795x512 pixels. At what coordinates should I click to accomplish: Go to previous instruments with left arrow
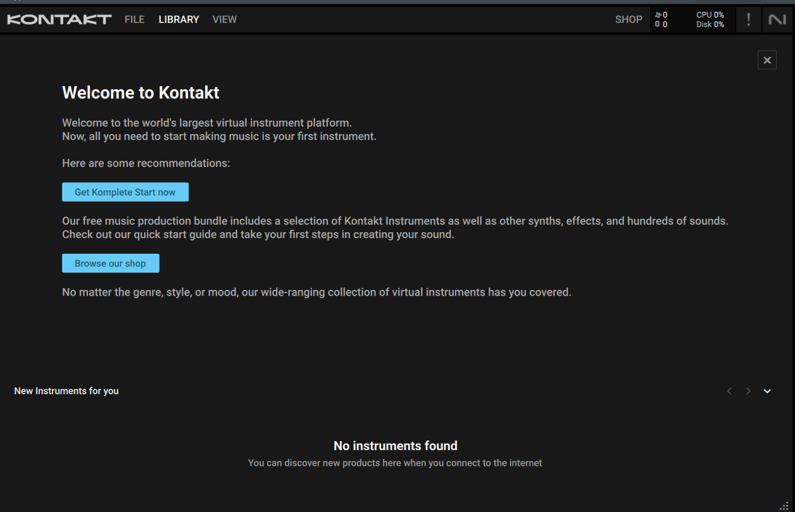[x=729, y=391]
